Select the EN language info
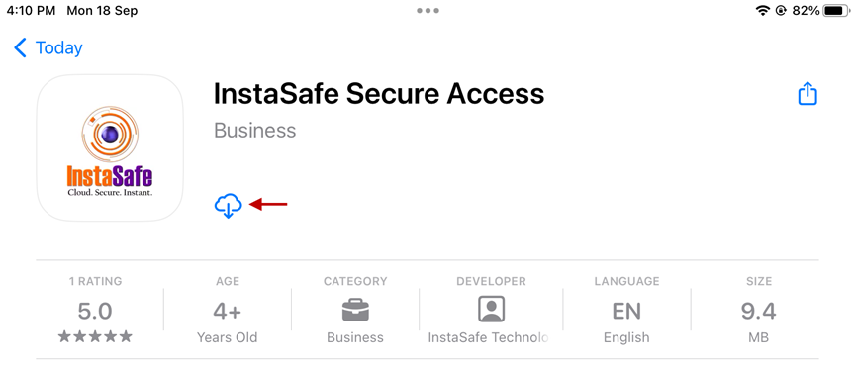Image resolution: width=856 pixels, height=367 pixels. (626, 312)
